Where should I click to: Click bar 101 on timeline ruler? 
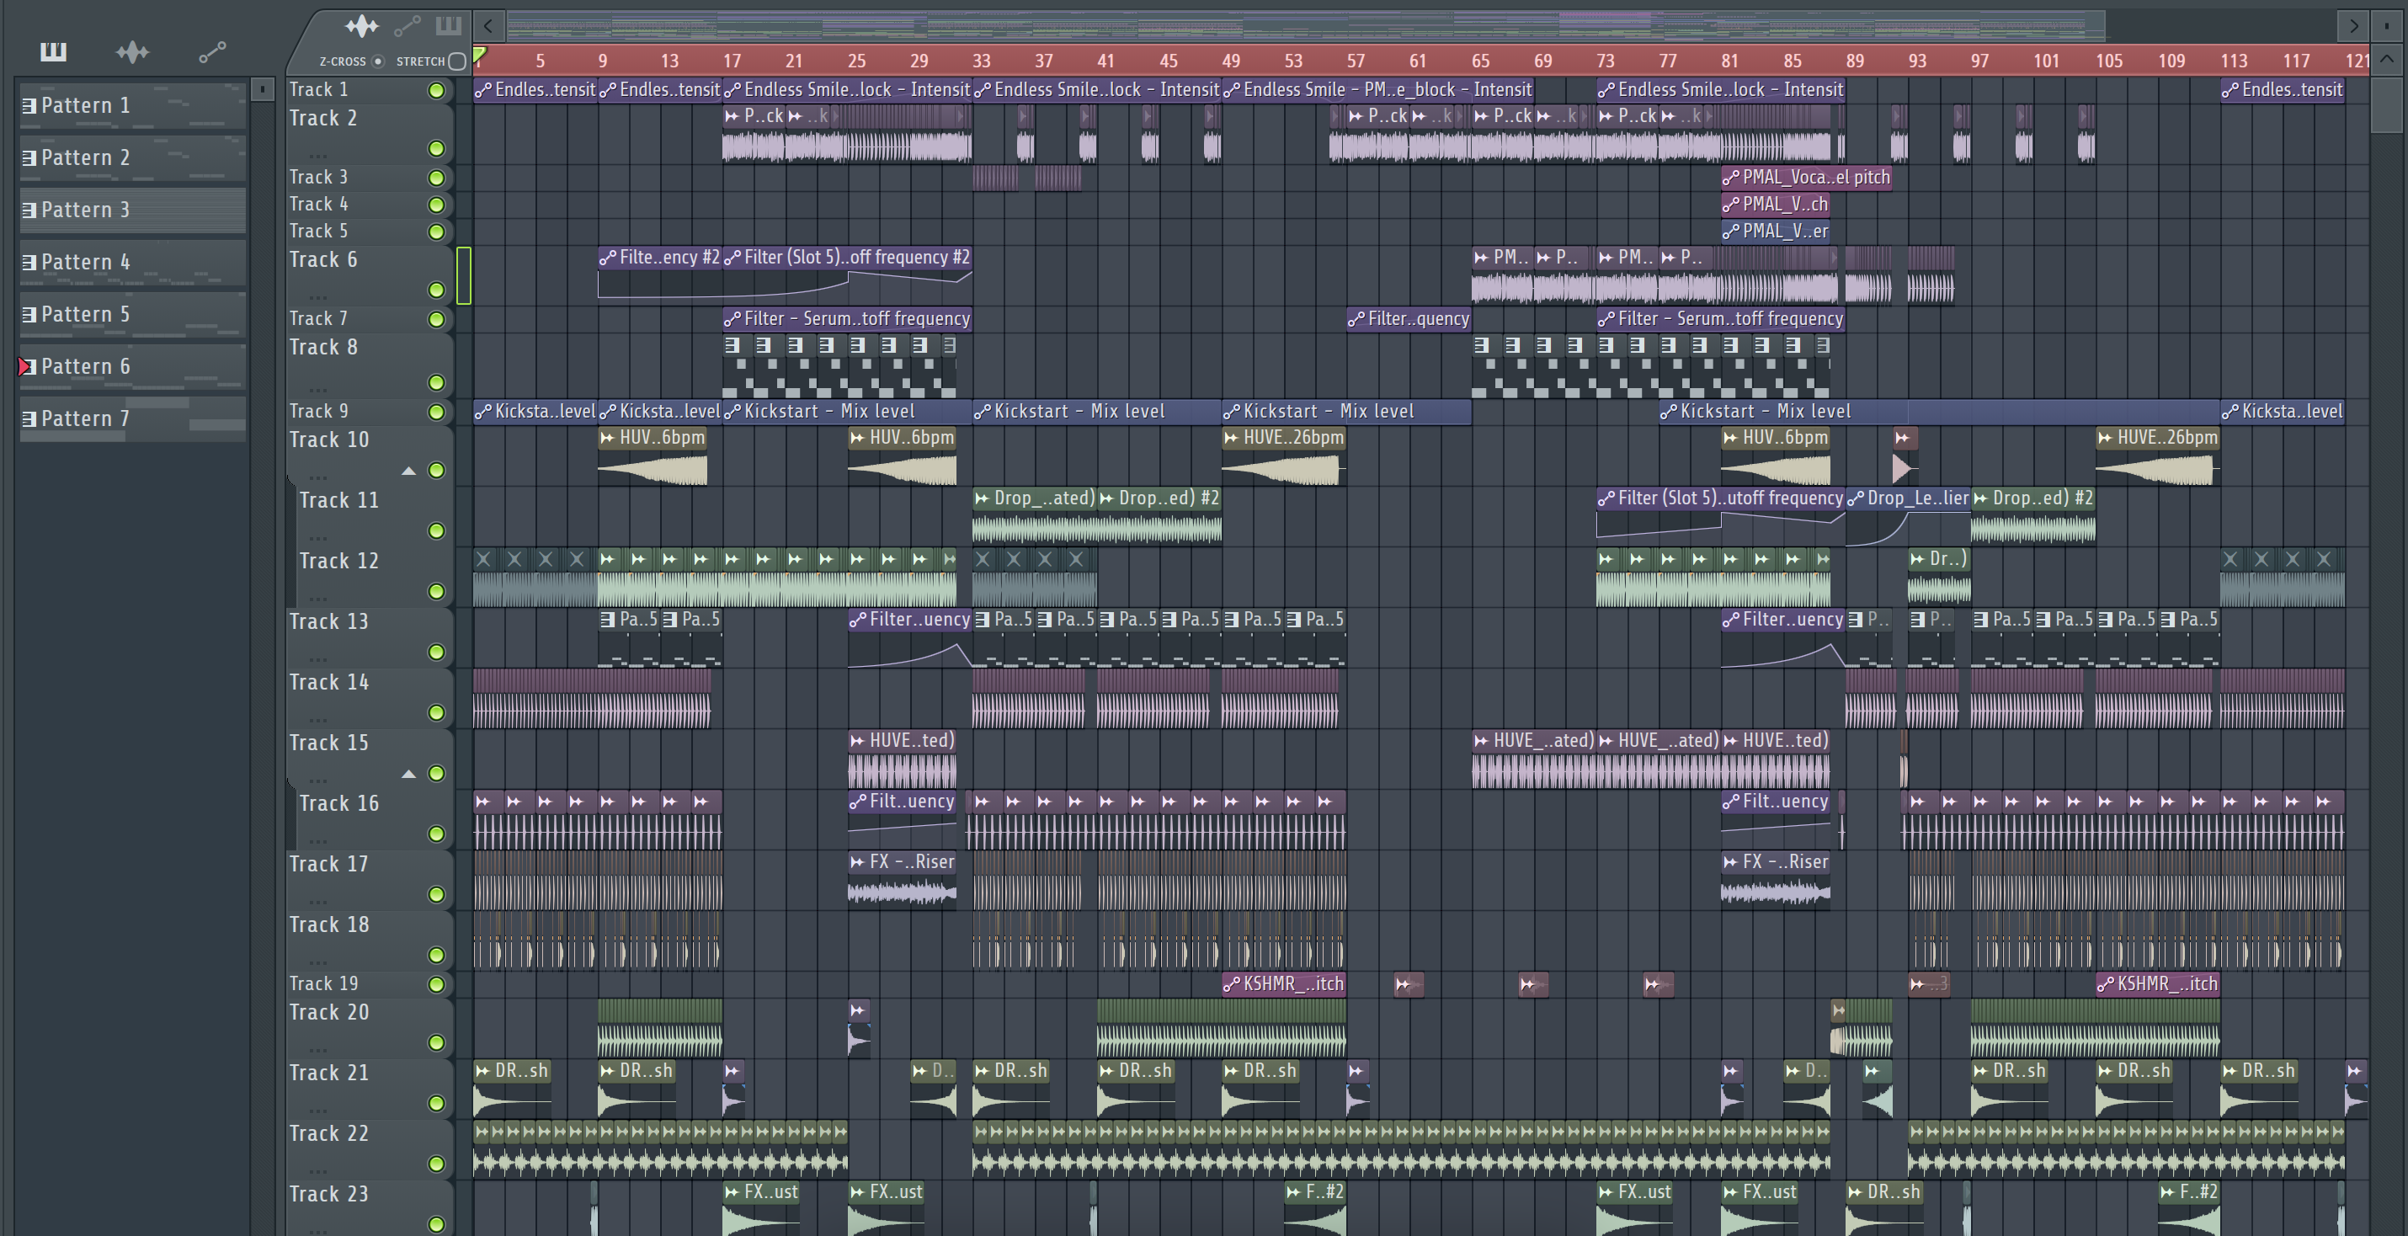2046,61
